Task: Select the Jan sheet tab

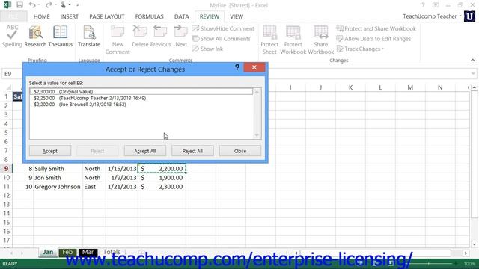Action: [48, 252]
